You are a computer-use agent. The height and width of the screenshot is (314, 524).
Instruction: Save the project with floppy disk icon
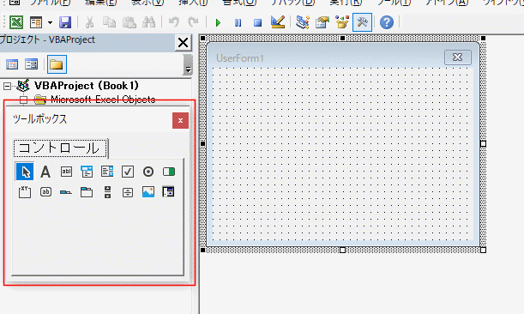(x=65, y=22)
